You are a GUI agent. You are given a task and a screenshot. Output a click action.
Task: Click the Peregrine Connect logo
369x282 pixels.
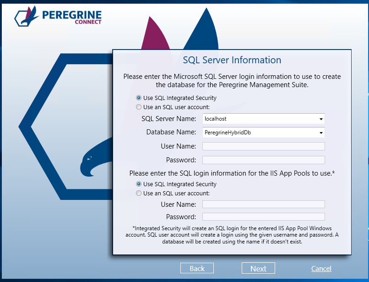(x=58, y=16)
